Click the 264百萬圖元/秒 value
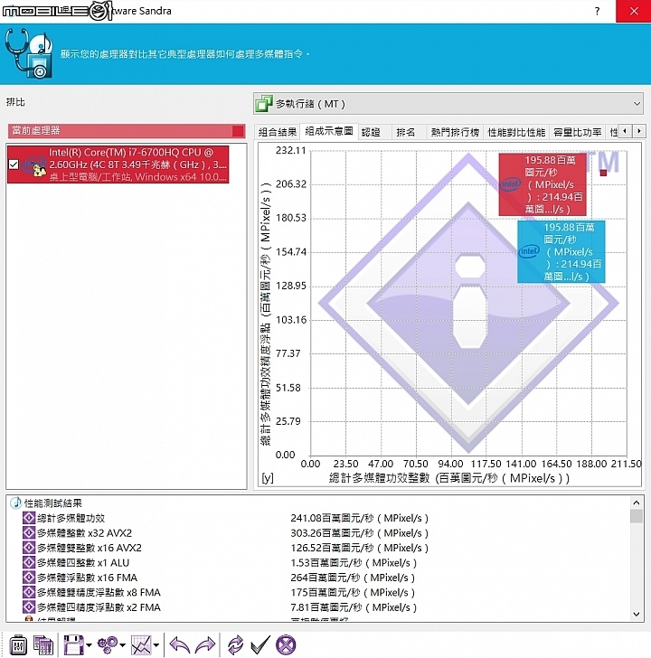 pyautogui.click(x=353, y=578)
